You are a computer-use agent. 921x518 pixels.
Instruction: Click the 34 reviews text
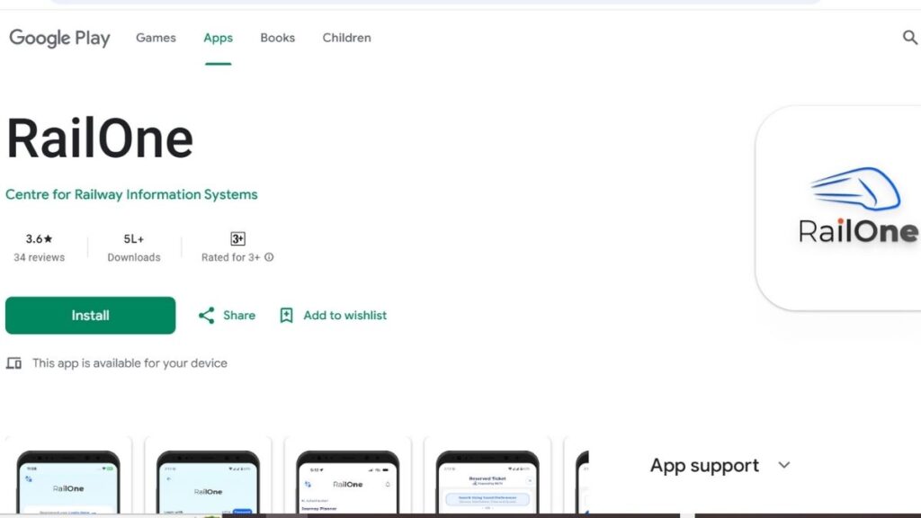click(x=40, y=257)
